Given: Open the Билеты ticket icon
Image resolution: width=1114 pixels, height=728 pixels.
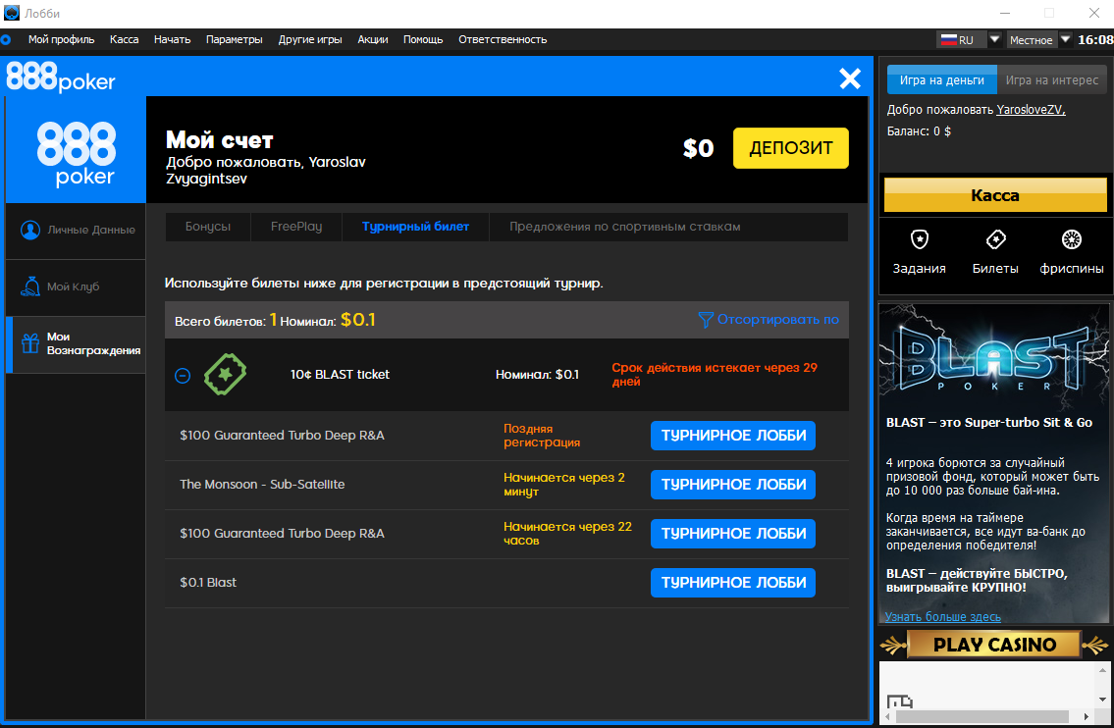Looking at the screenshot, I should coord(995,240).
